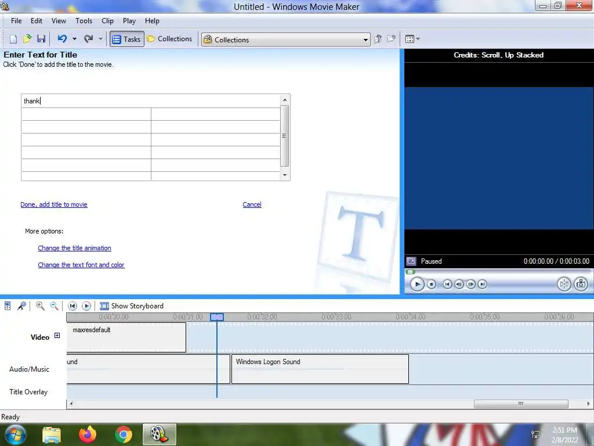Open the Clip menu
The image size is (594, 446).
point(107,21)
